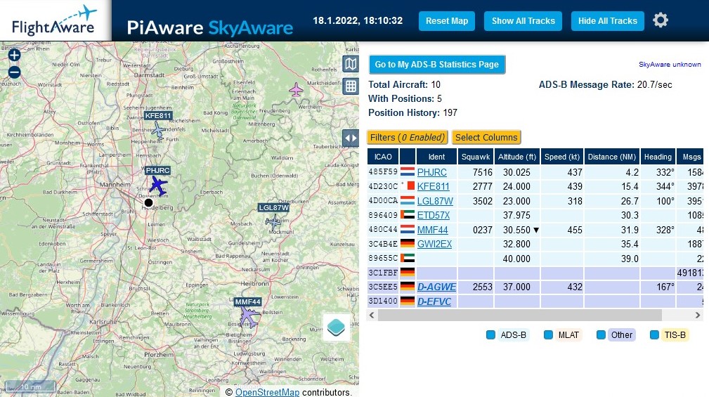Select the PHJRC aircraft on the map
This screenshot has width=709, height=397.
pos(160,186)
